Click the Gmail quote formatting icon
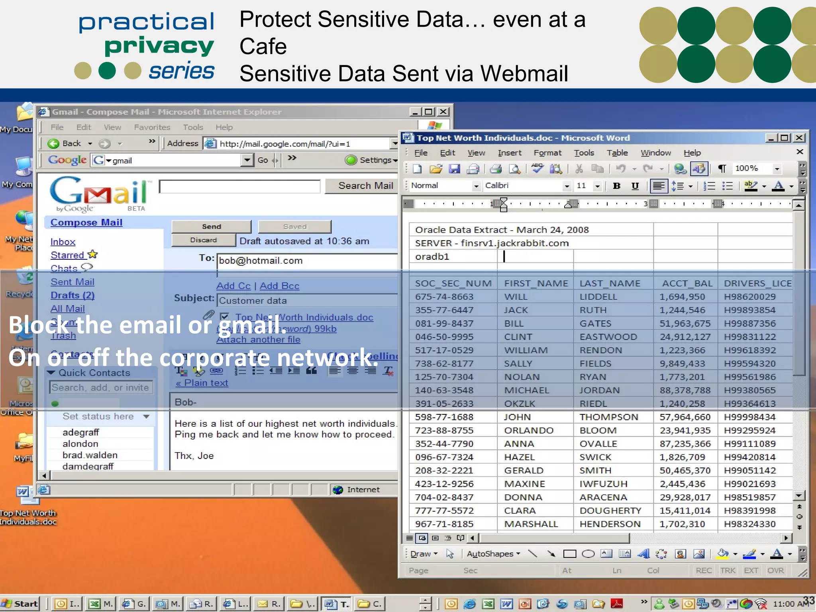Viewport: 816px width, 612px height. point(311,371)
